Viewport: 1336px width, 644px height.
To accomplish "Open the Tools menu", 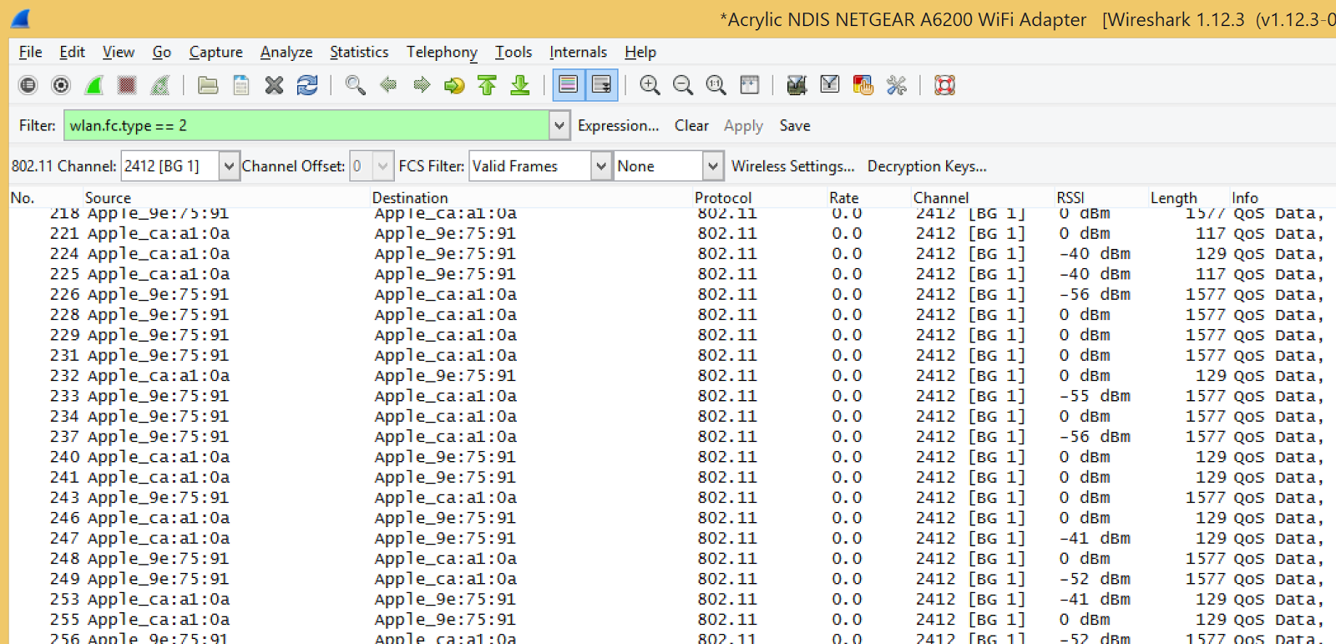I will (514, 52).
